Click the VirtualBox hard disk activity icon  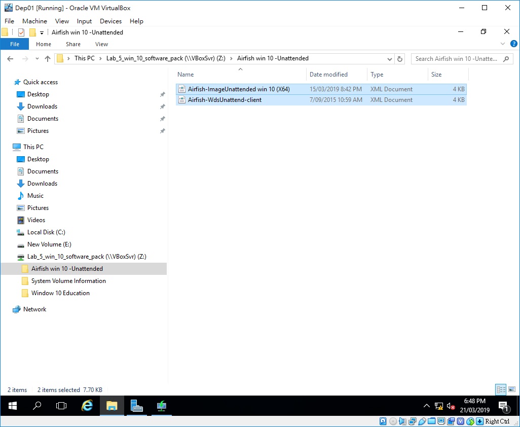pos(383,421)
